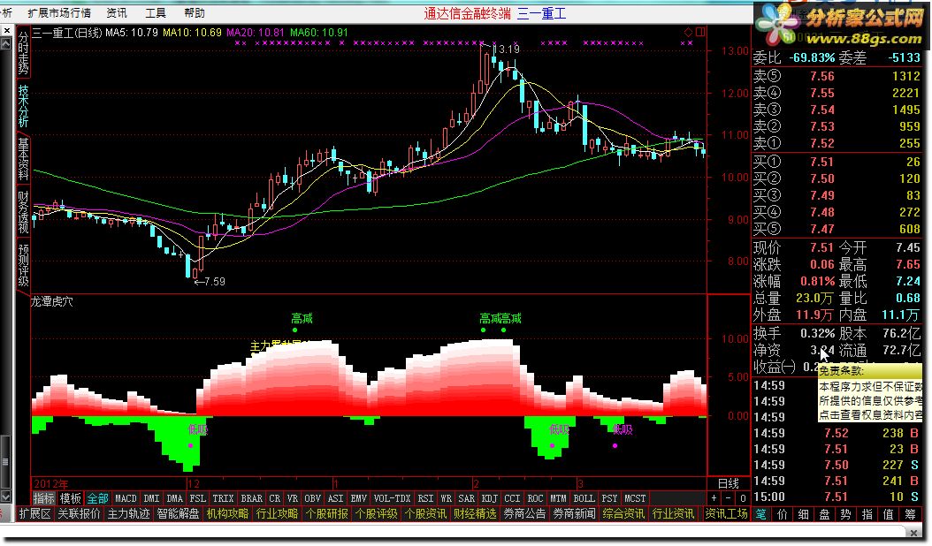Zoom in chart with the + button
The width and height of the screenshot is (932, 546).
point(714,498)
